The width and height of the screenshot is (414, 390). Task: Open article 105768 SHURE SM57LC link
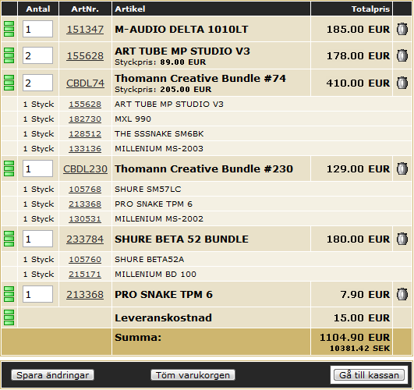[85, 190]
